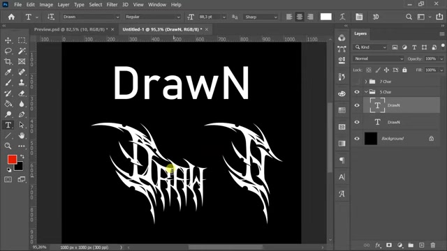Click the center text alignment button

tap(300, 17)
